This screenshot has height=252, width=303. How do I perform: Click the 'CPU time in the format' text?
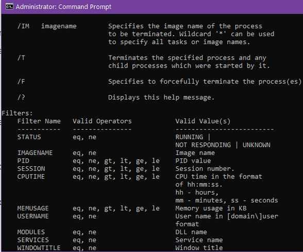click(x=218, y=177)
